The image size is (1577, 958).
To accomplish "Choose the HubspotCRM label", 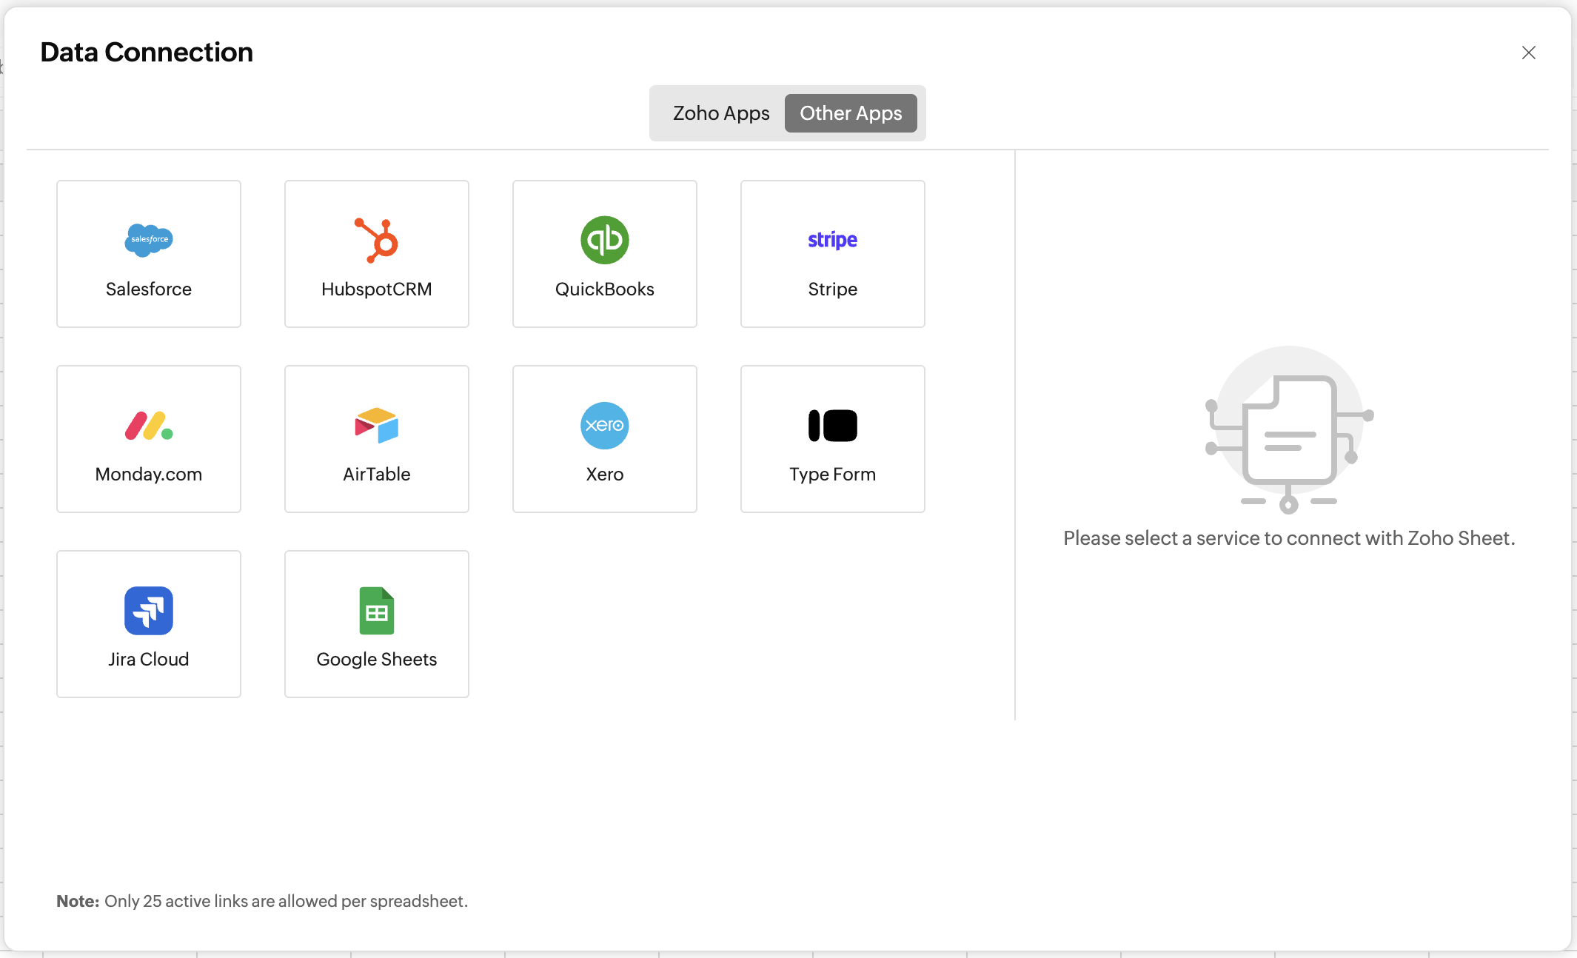I will click(x=377, y=289).
